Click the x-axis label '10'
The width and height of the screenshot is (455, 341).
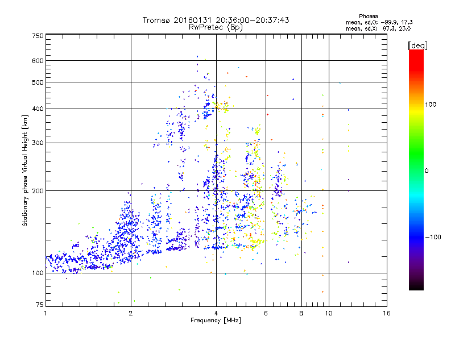point(329,313)
